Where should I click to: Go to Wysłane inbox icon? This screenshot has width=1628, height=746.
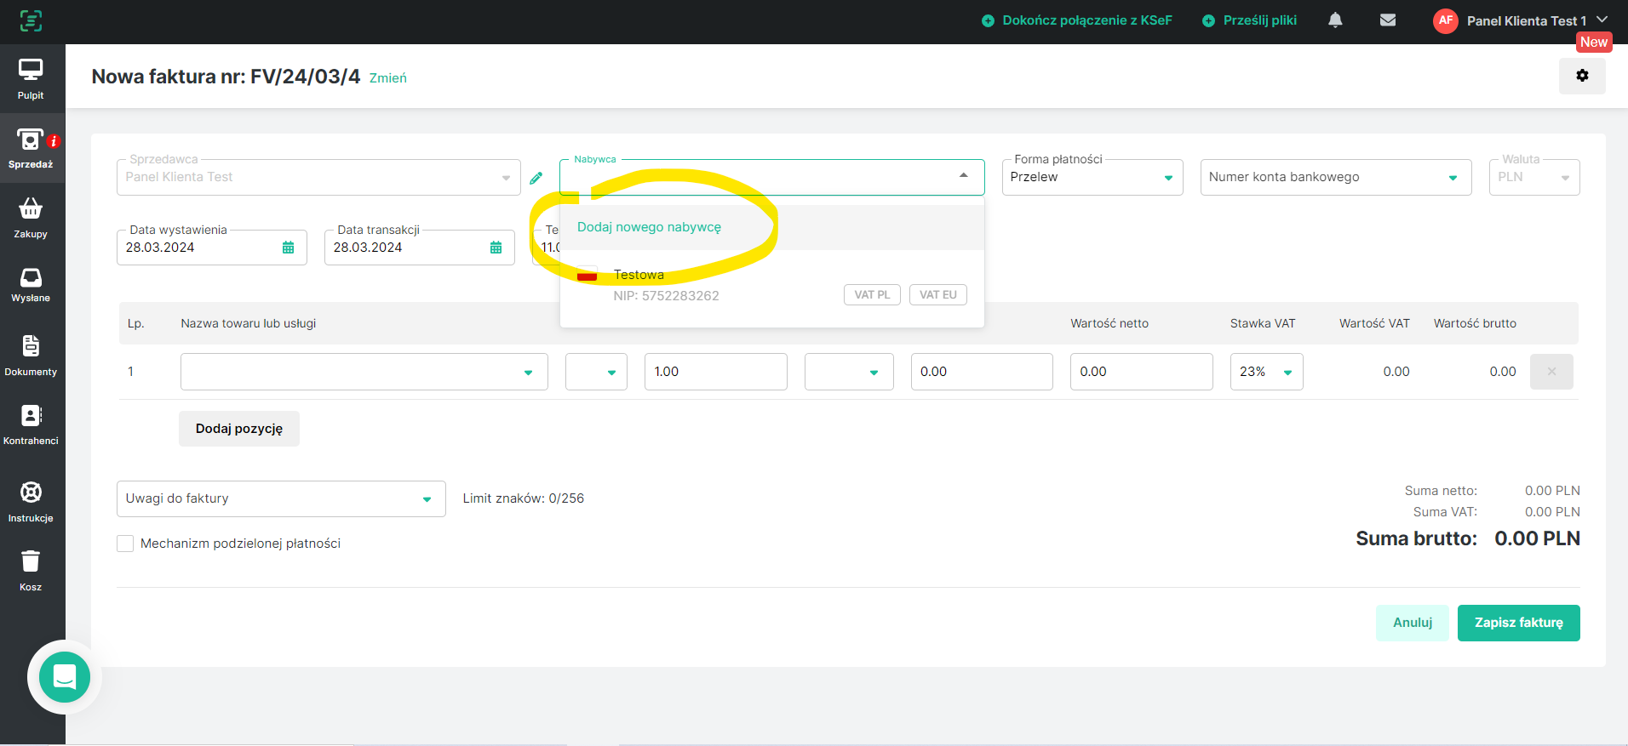(31, 278)
